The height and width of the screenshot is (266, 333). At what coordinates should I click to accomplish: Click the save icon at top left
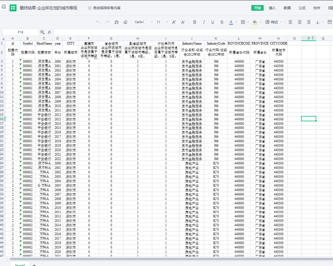(x=4, y=7)
